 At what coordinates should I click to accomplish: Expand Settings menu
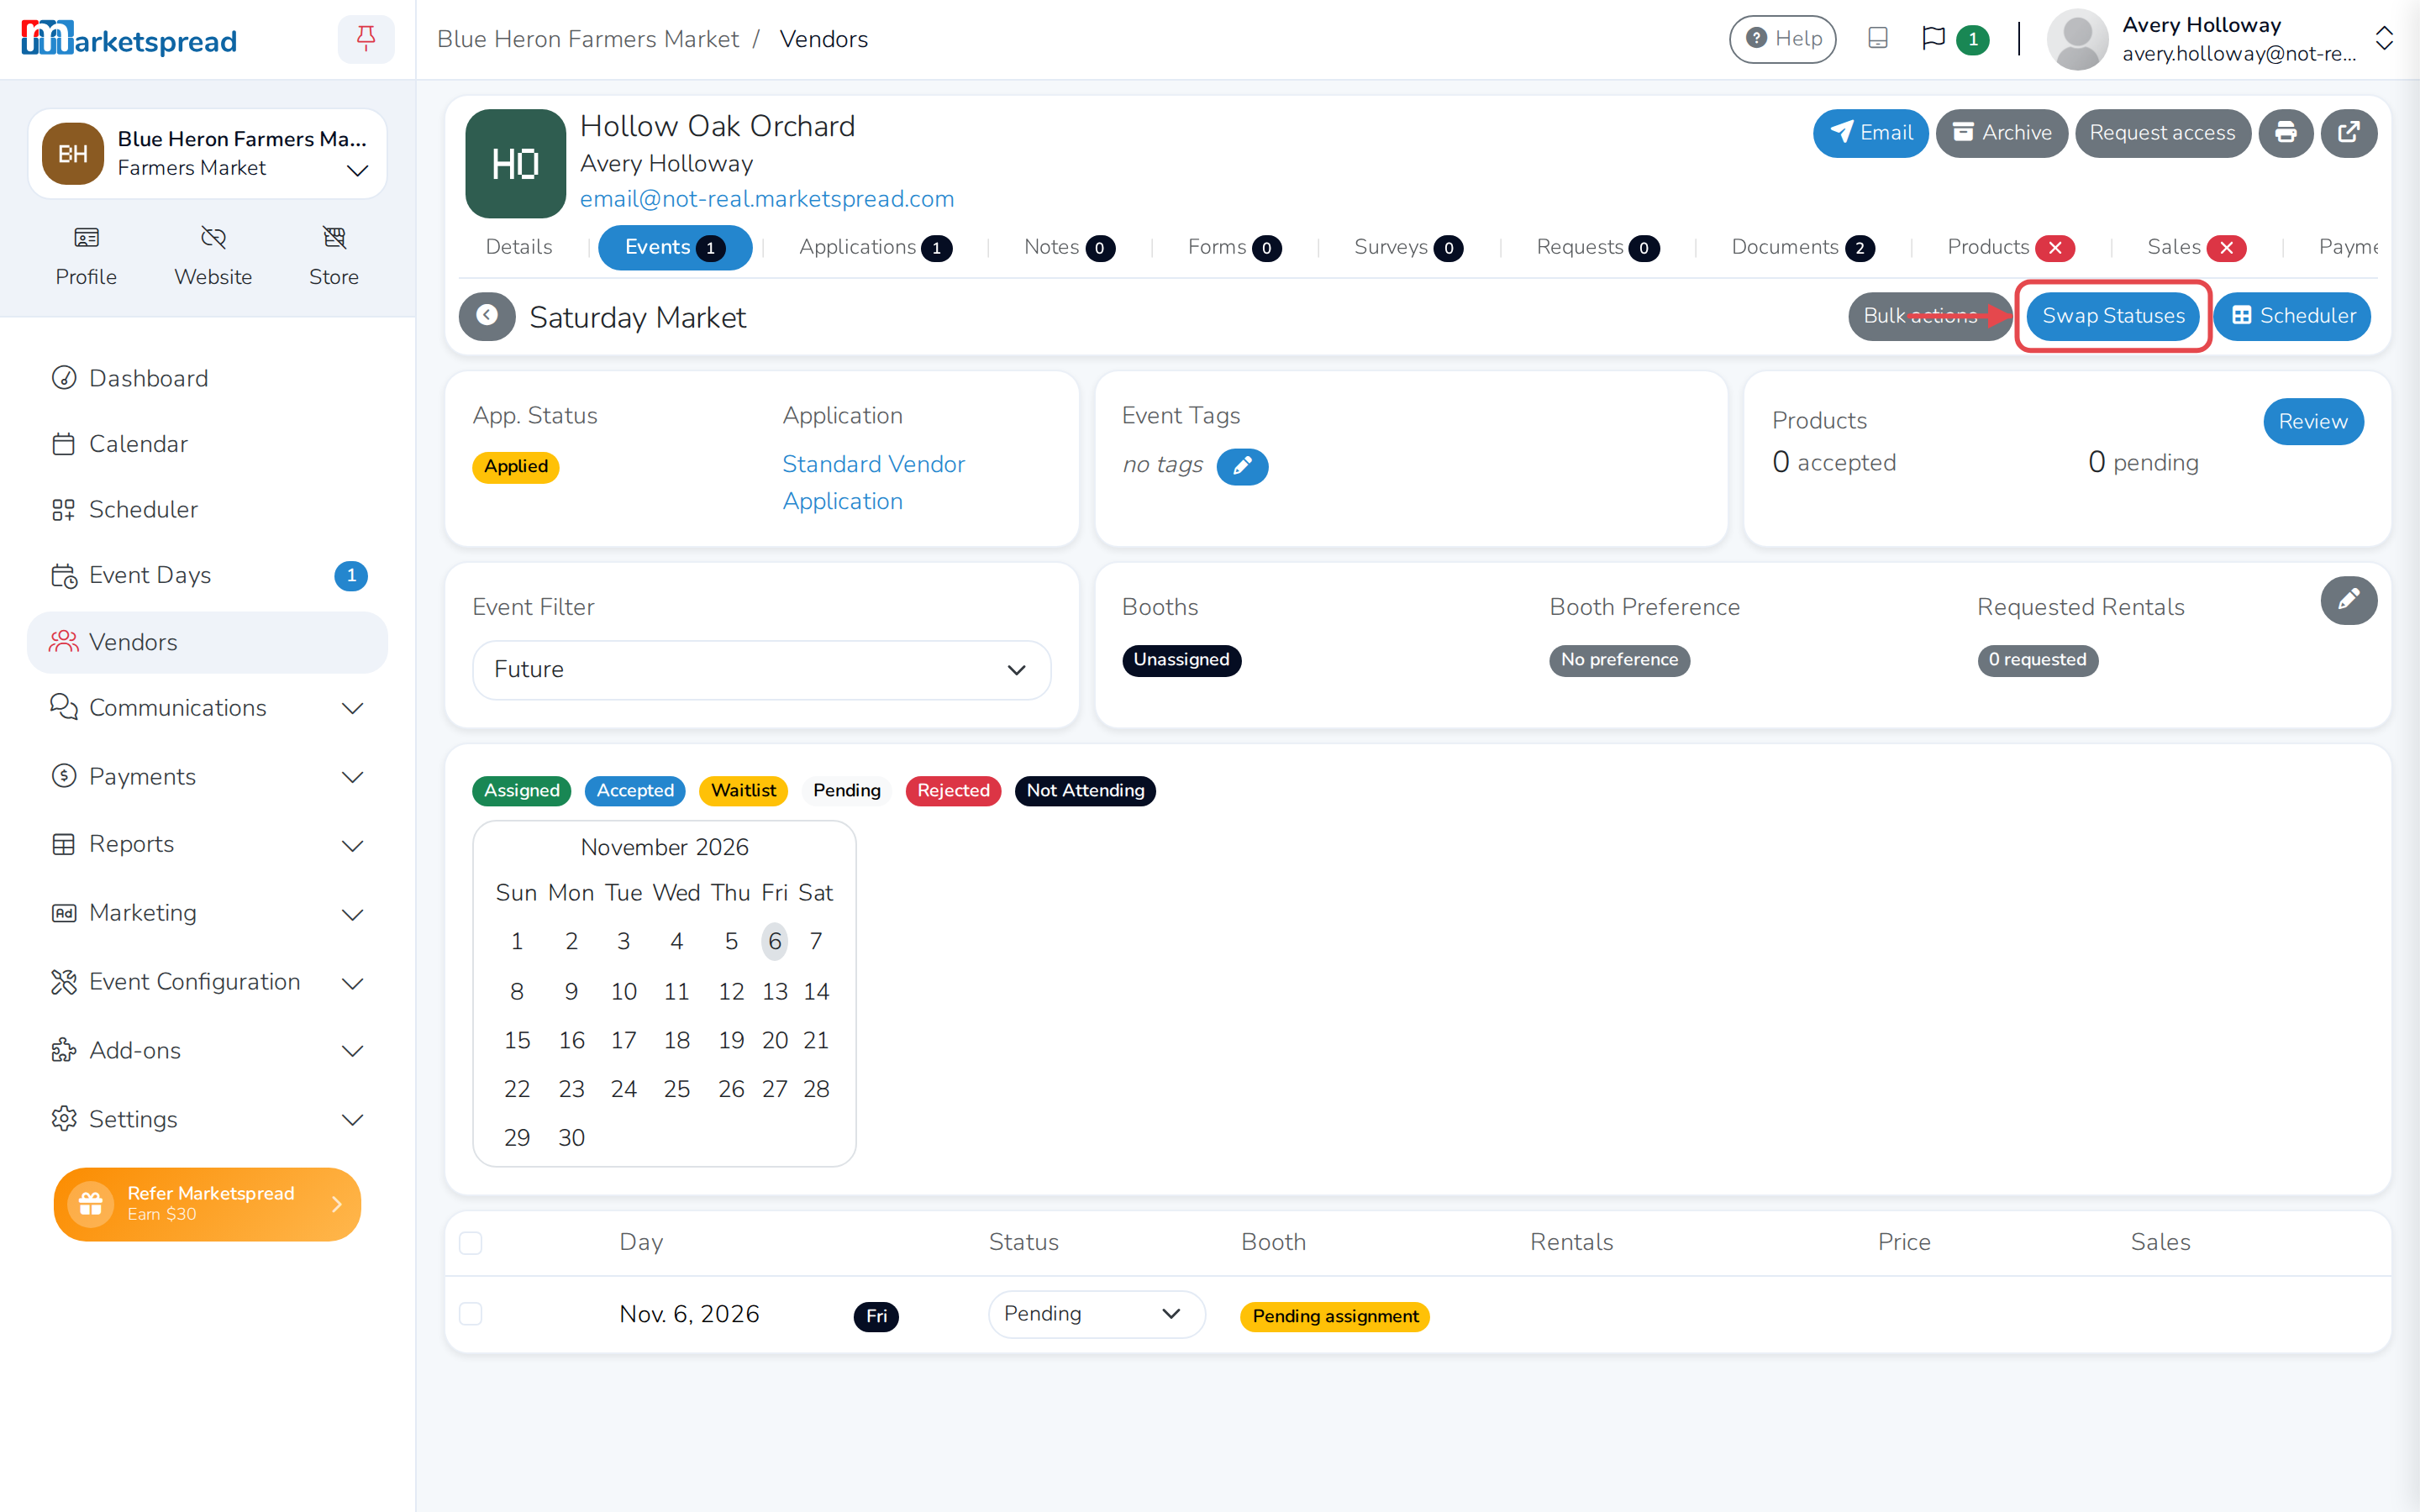coord(208,1119)
